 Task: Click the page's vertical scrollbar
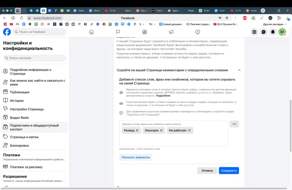pyautogui.click(x=290, y=126)
